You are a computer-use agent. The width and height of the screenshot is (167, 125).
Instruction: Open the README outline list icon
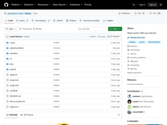[119, 115]
